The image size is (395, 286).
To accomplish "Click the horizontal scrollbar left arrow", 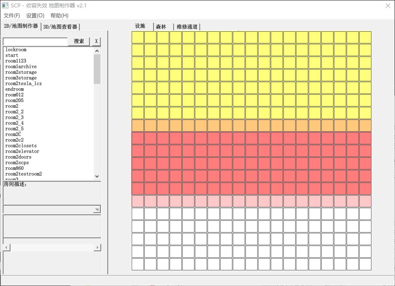I will (x=7, y=248).
